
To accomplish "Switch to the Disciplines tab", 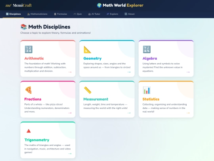I will 13,14.
